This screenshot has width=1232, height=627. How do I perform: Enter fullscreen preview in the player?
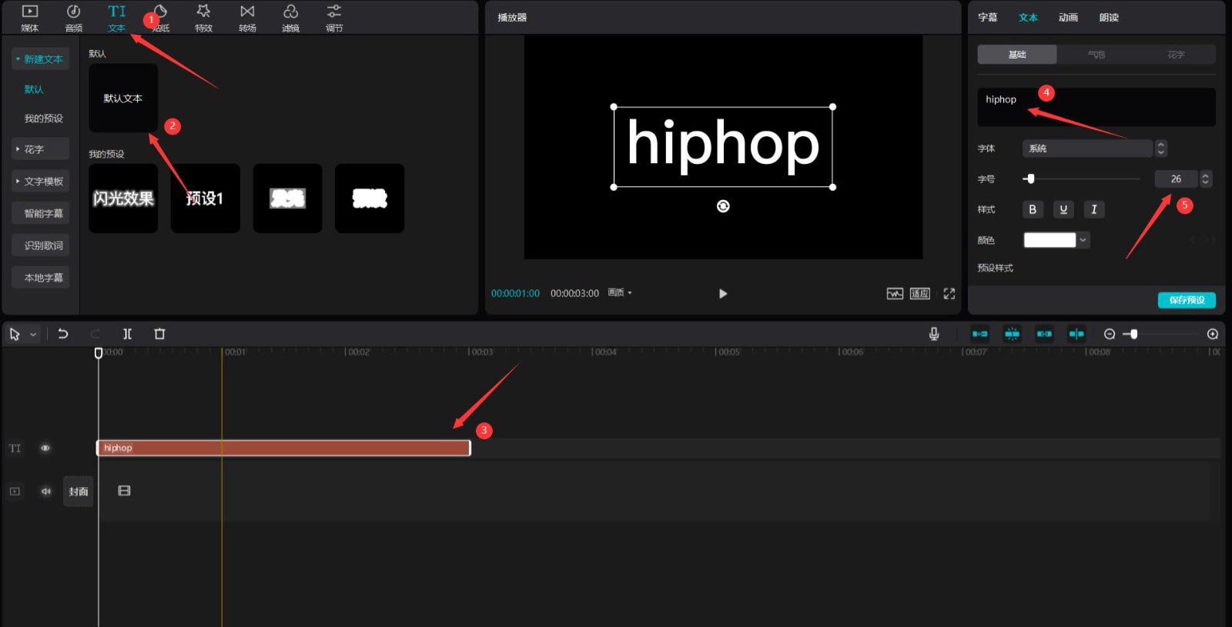click(x=949, y=293)
